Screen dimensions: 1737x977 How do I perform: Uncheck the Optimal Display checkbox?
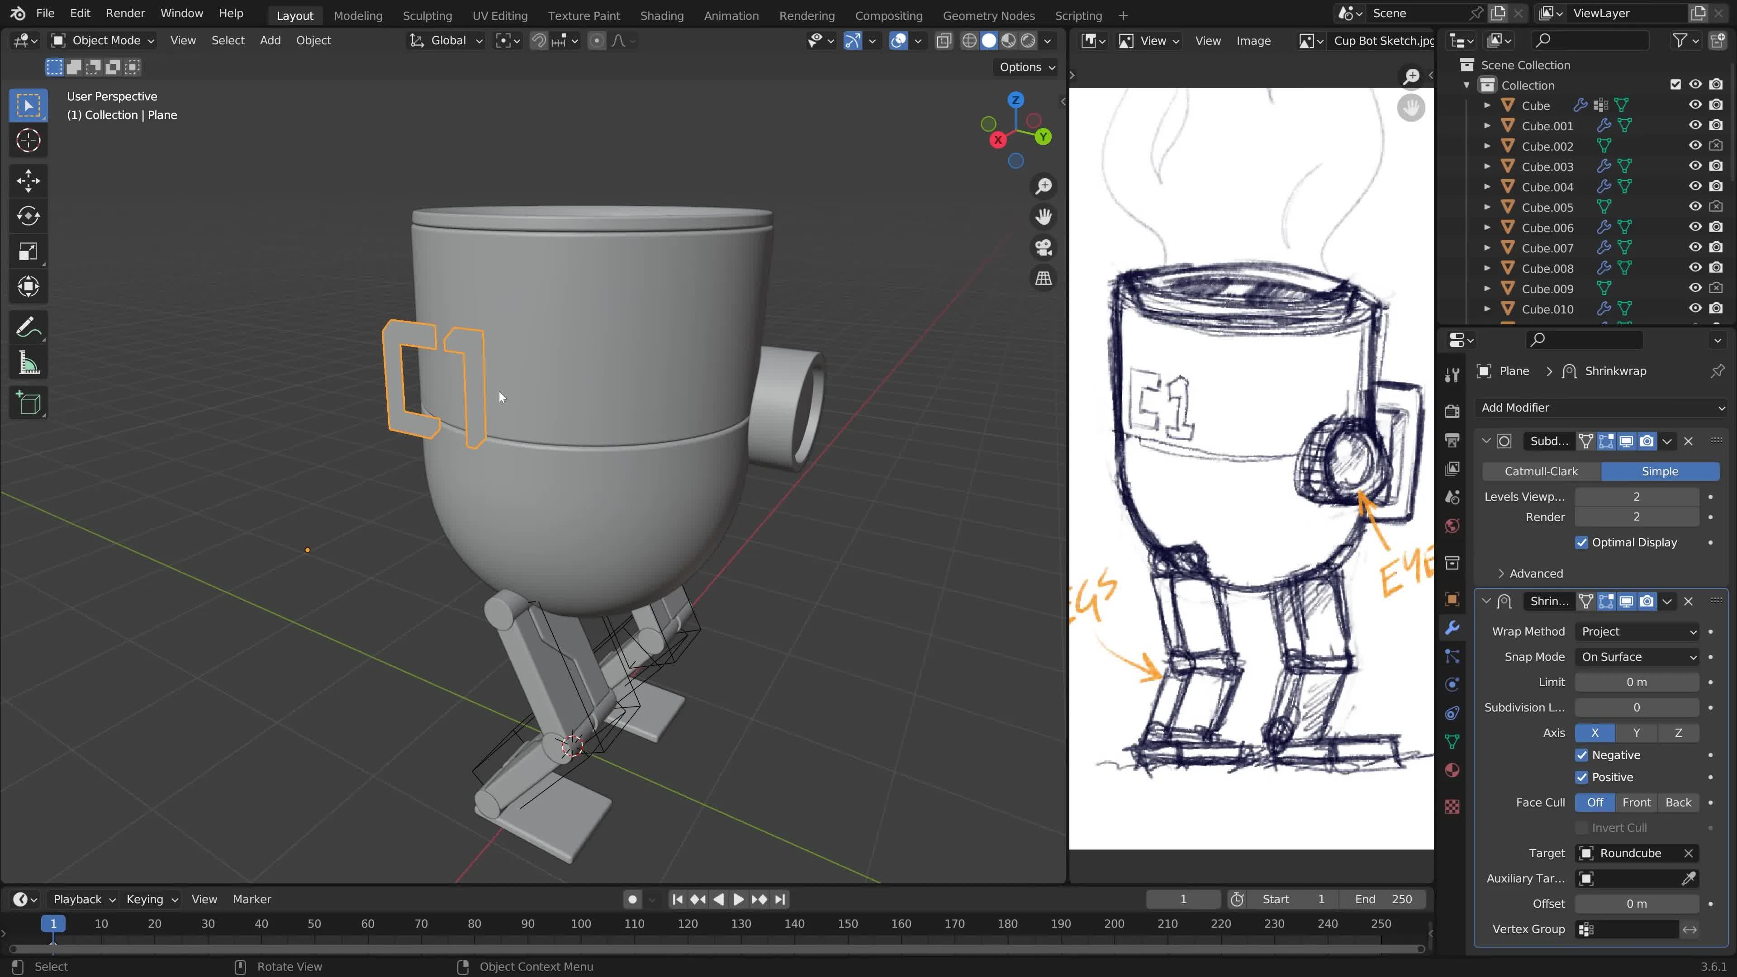1581,543
